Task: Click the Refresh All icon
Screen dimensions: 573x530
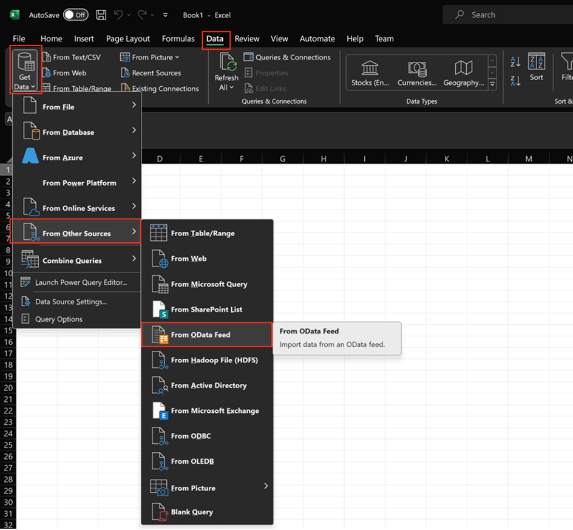Action: [x=227, y=63]
